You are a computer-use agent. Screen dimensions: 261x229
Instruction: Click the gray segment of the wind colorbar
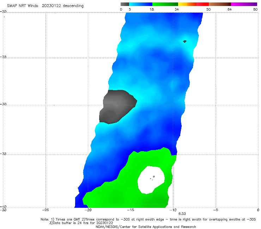click(x=125, y=4)
